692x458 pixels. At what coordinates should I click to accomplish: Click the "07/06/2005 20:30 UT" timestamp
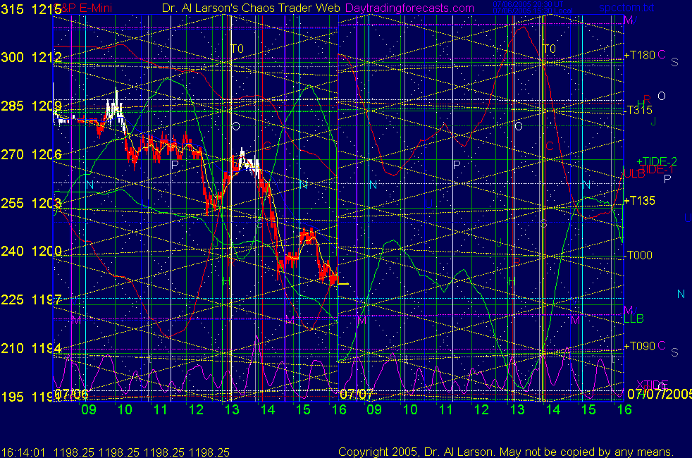click(x=528, y=4)
